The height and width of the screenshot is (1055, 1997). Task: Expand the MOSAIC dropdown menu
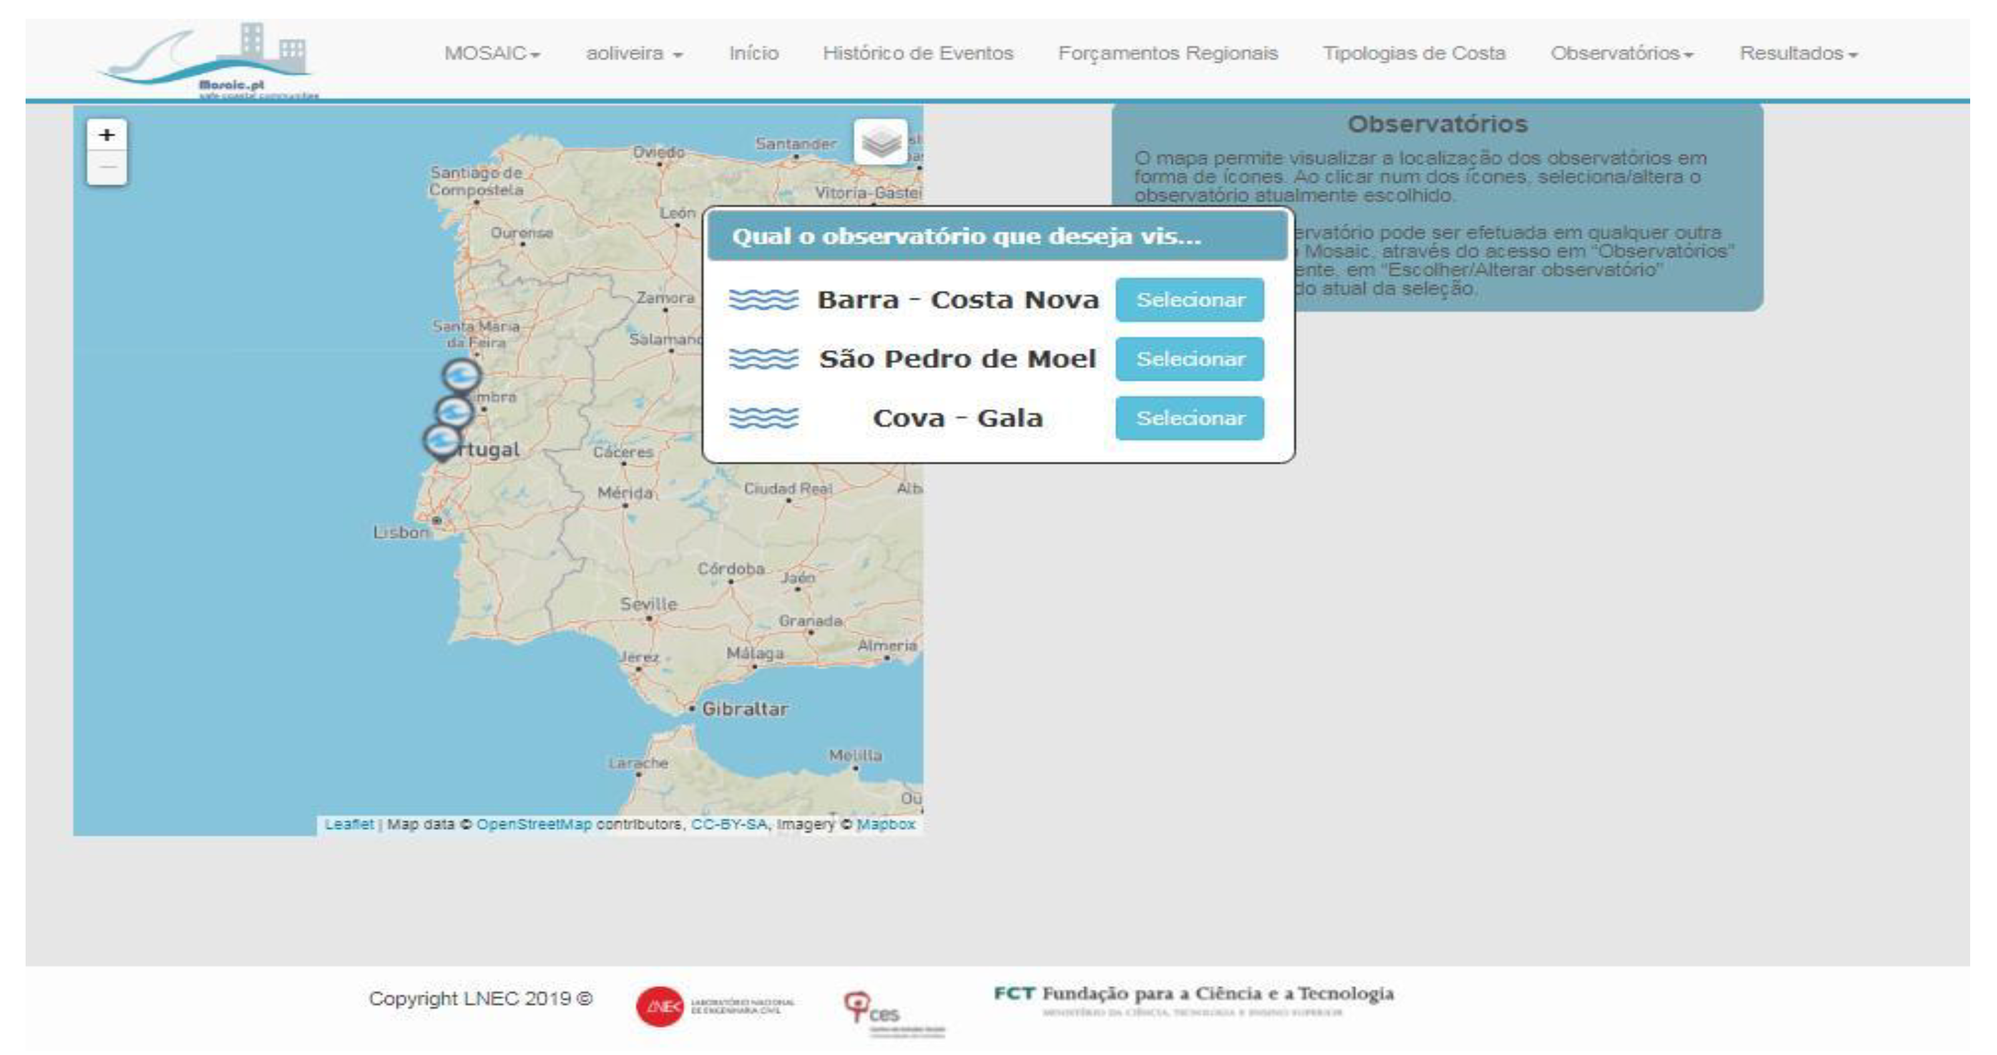(492, 54)
